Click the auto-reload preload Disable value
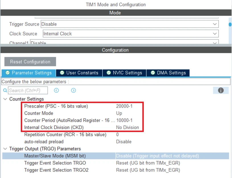 click(x=124, y=141)
